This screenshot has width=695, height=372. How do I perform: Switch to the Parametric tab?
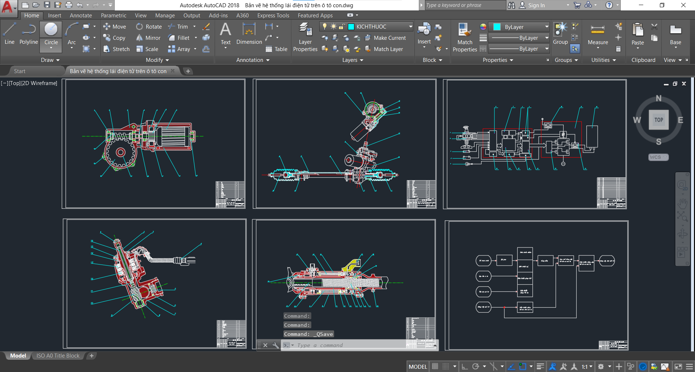point(114,15)
